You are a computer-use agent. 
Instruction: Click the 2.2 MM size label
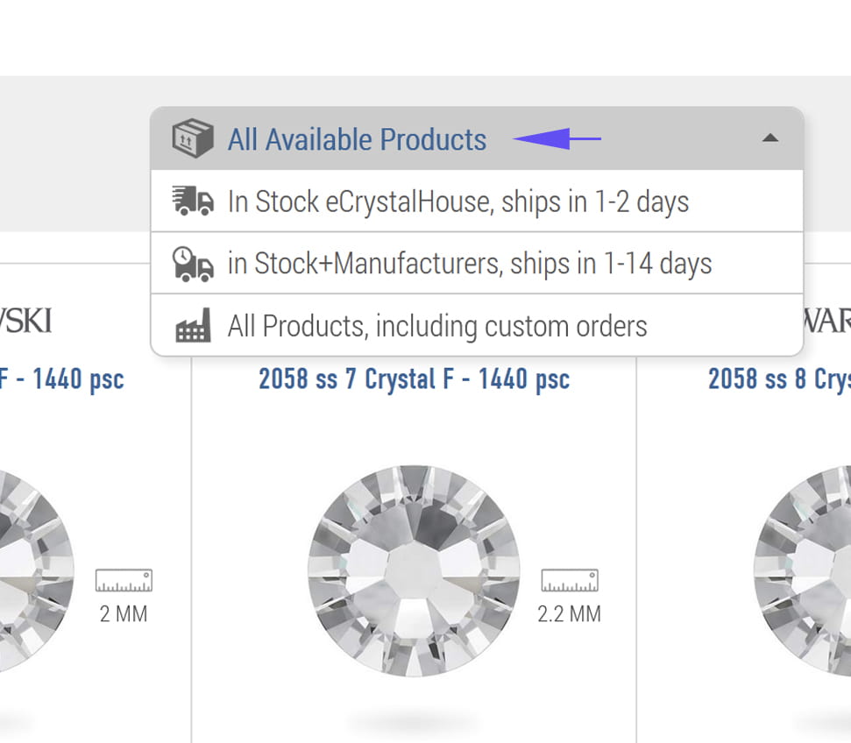(x=570, y=614)
